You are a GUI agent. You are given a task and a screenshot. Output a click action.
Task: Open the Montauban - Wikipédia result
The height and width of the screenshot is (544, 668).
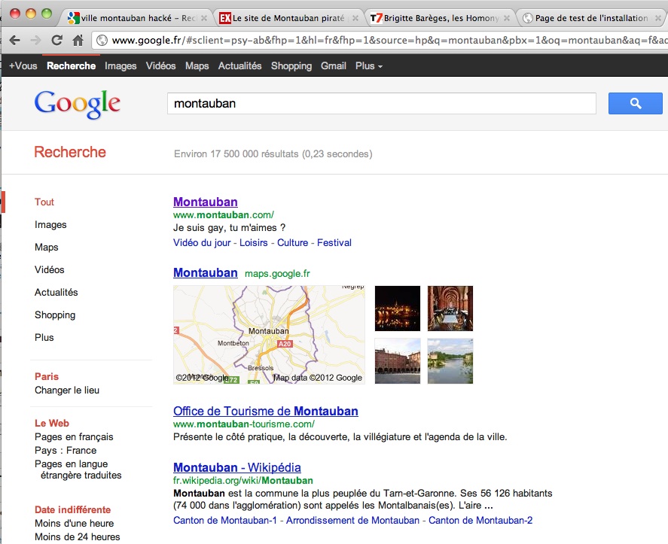click(x=236, y=467)
